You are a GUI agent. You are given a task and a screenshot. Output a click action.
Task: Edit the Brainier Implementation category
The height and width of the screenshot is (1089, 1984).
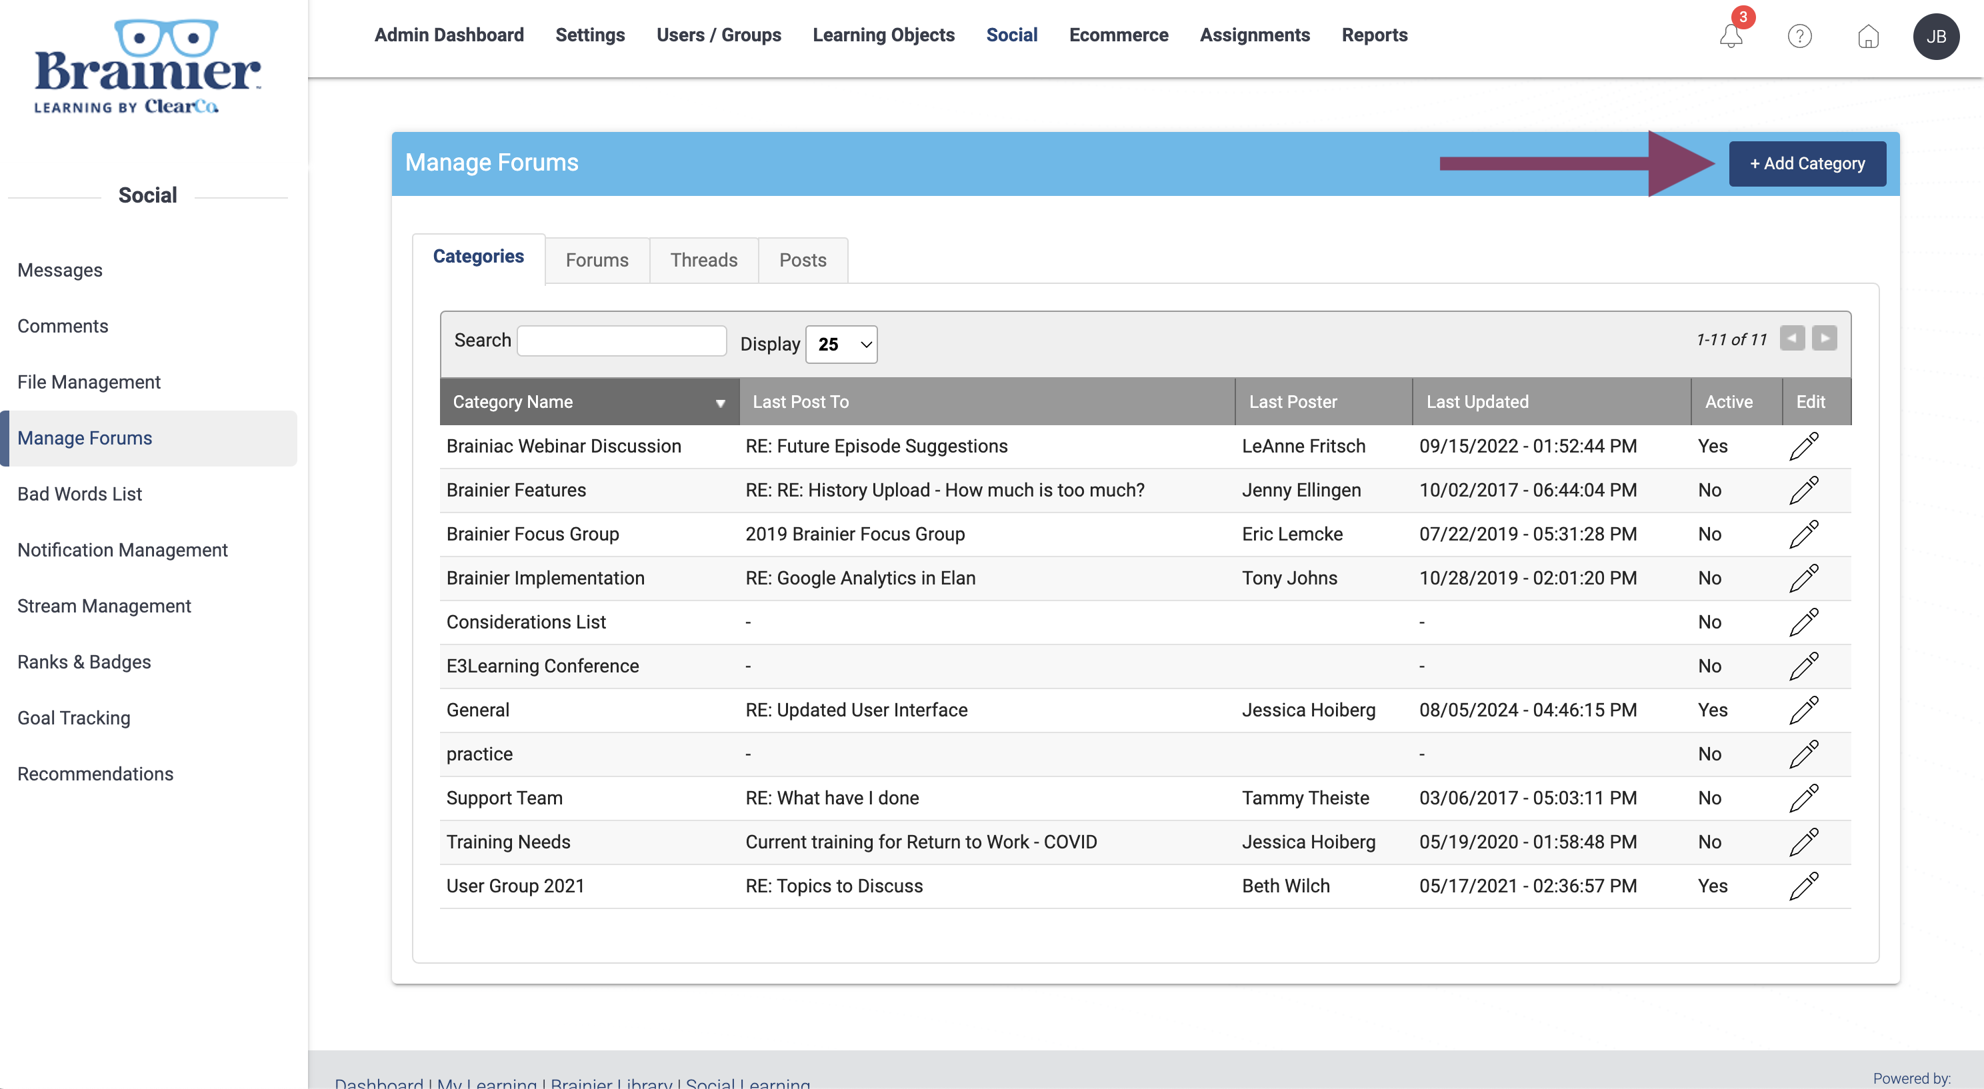(x=1803, y=578)
